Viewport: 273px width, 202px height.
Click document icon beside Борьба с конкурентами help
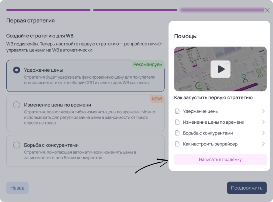pyautogui.click(x=177, y=133)
